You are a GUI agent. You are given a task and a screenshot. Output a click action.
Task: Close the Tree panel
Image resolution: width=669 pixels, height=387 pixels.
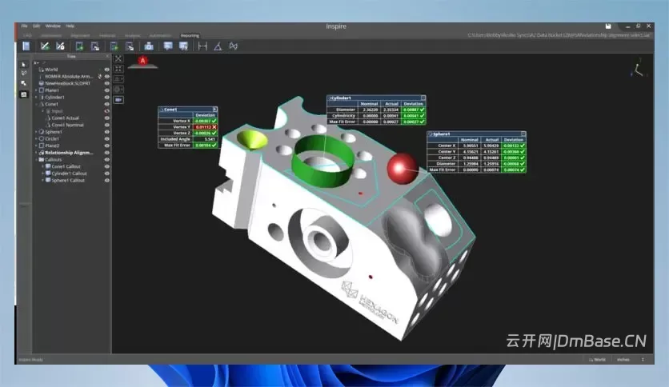point(107,56)
